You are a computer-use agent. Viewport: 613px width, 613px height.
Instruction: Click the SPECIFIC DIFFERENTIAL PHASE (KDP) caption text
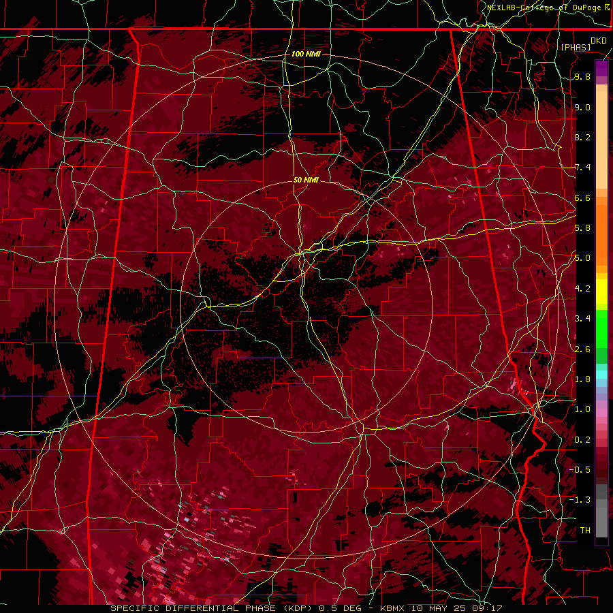pos(213,608)
